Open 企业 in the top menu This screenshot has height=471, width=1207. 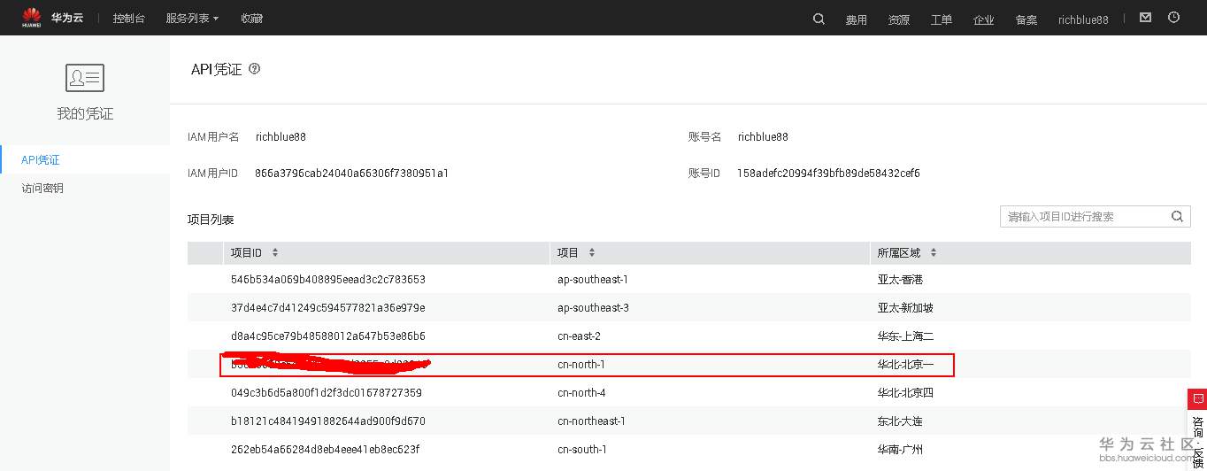tap(984, 19)
